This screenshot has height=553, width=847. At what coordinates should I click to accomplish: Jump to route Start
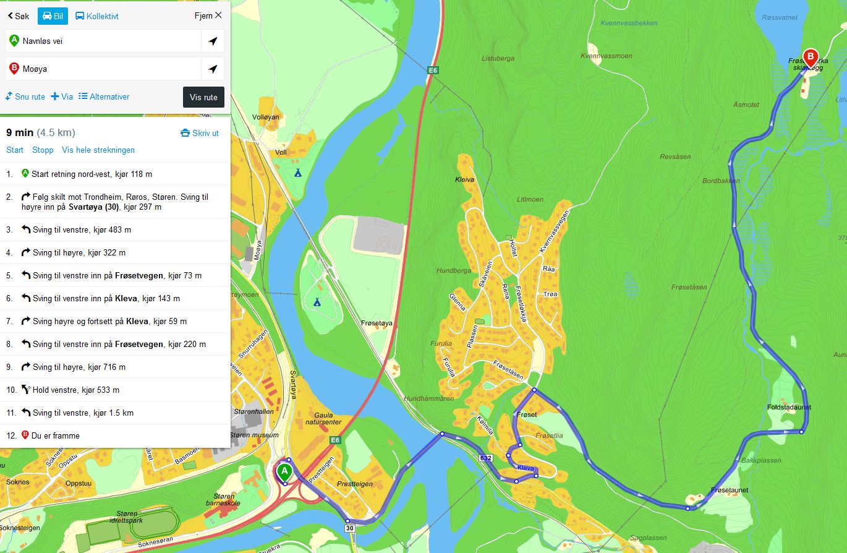[15, 150]
